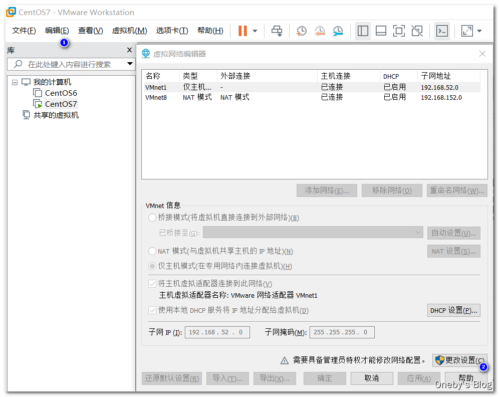
Task: Open the power options dropdown arrow
Action: pyautogui.click(x=255, y=31)
